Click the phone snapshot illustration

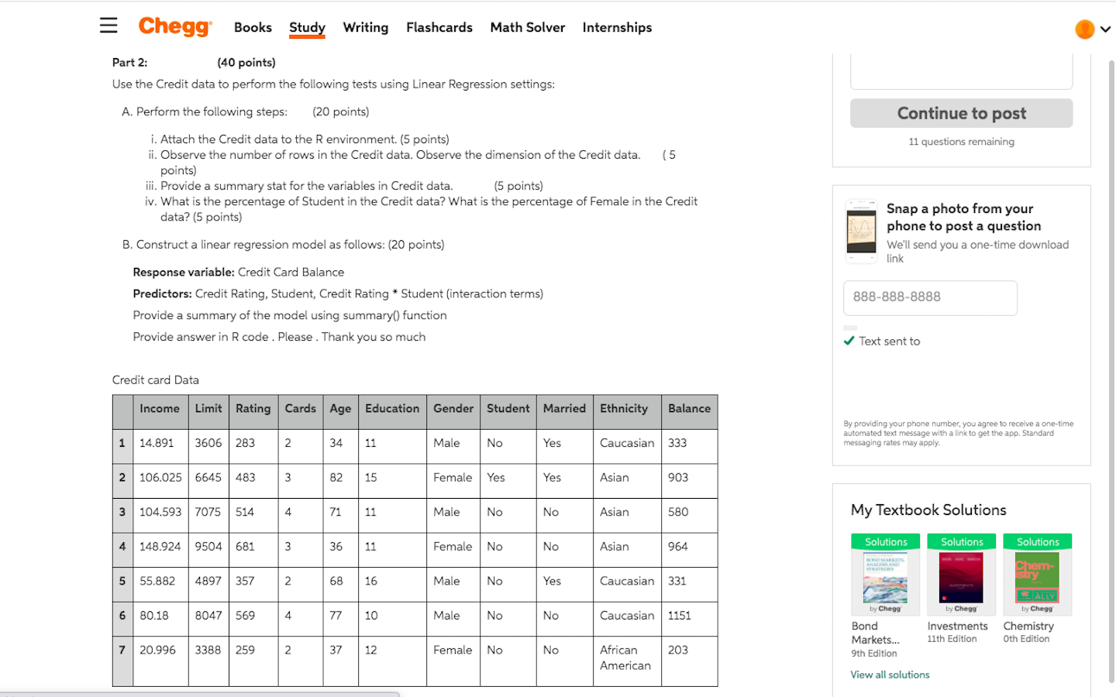[x=861, y=231]
